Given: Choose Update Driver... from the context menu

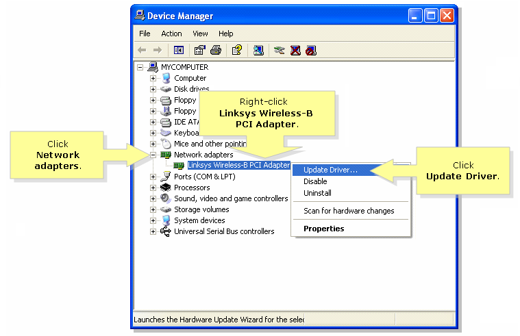Looking at the screenshot, I should 351,170.
